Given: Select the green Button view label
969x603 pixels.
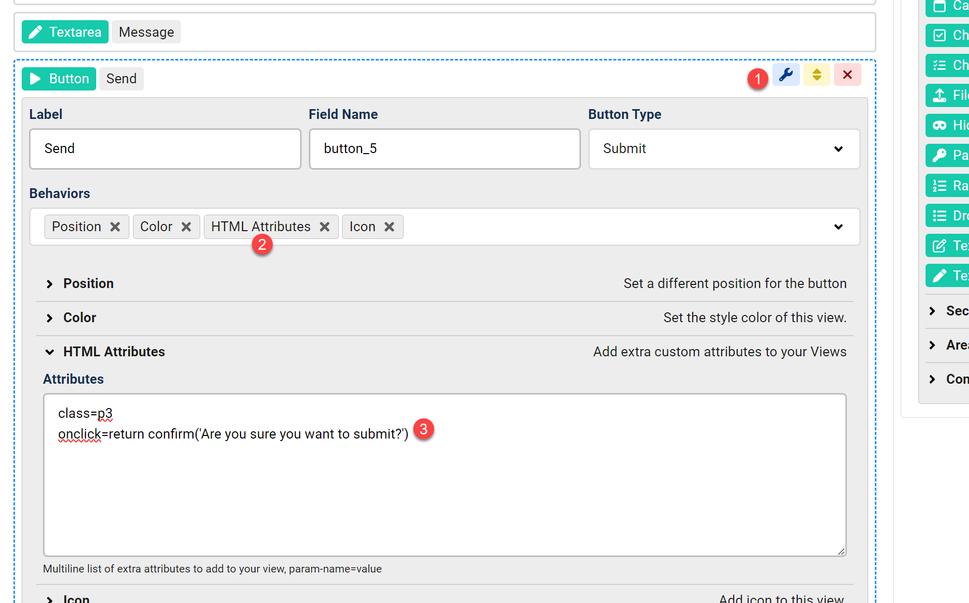Looking at the screenshot, I should pos(59,79).
